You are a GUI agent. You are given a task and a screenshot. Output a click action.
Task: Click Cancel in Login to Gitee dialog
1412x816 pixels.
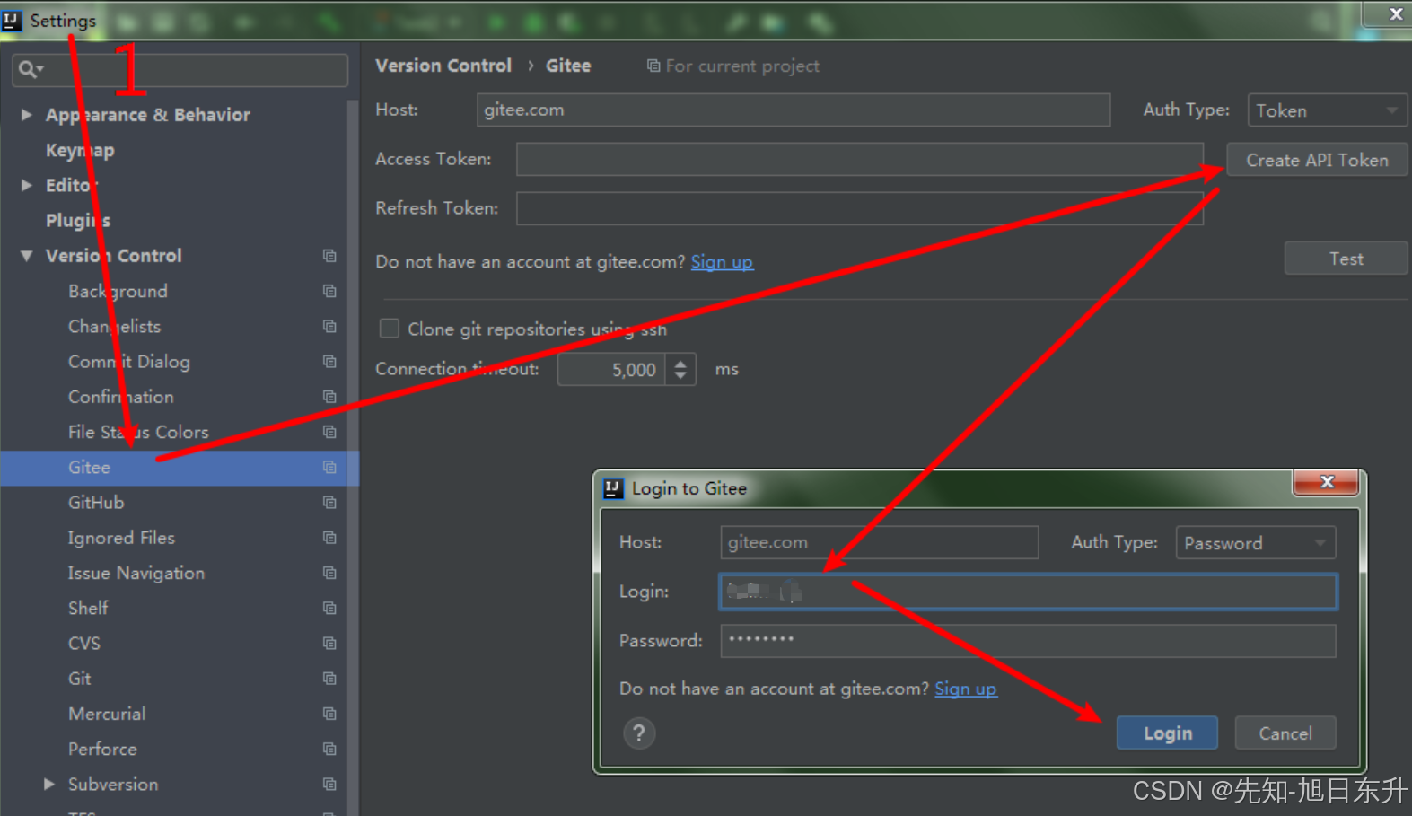pyautogui.click(x=1285, y=733)
